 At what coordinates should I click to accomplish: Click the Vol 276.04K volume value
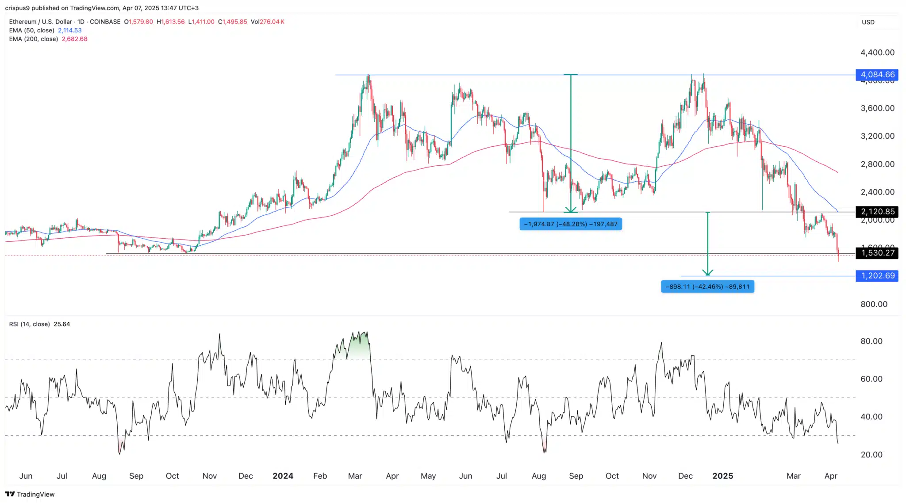(268, 22)
